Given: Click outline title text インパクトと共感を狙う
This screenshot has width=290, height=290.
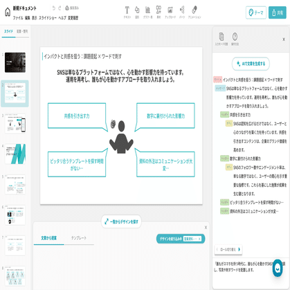Looking at the screenshot, I should tap(253, 80).
